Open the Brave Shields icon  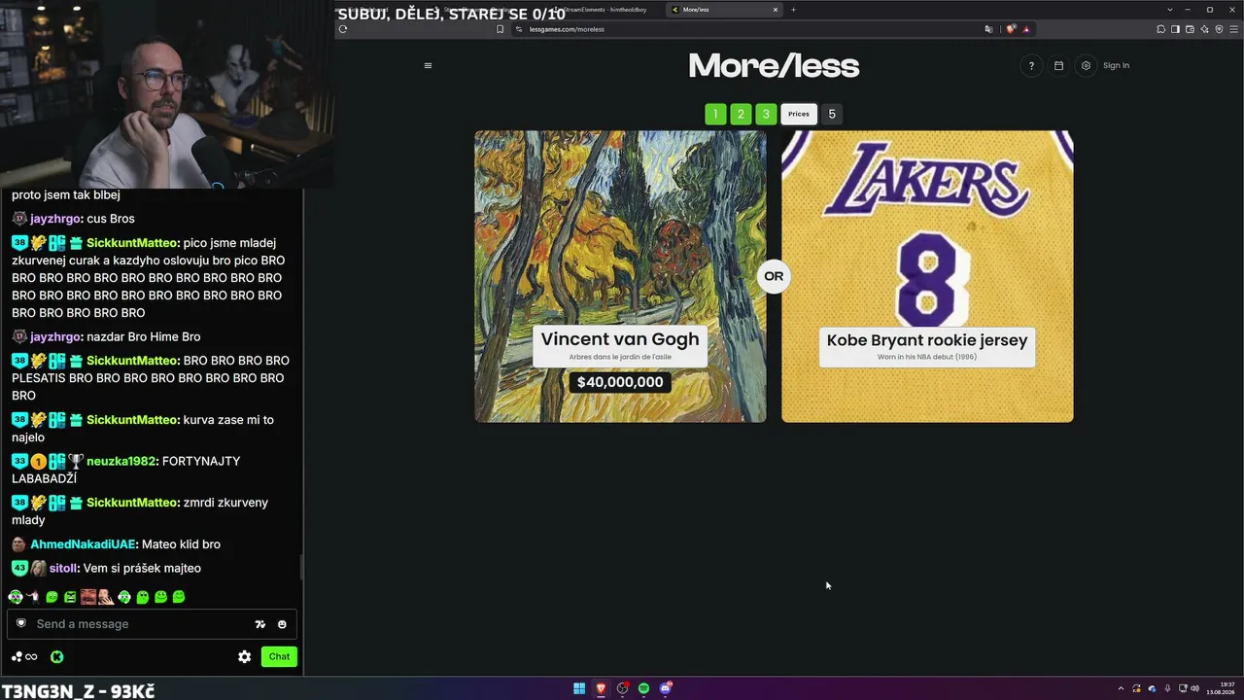tap(1011, 29)
